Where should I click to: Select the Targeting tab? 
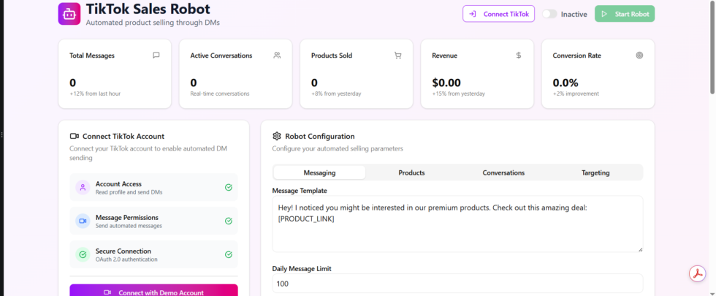tap(595, 172)
